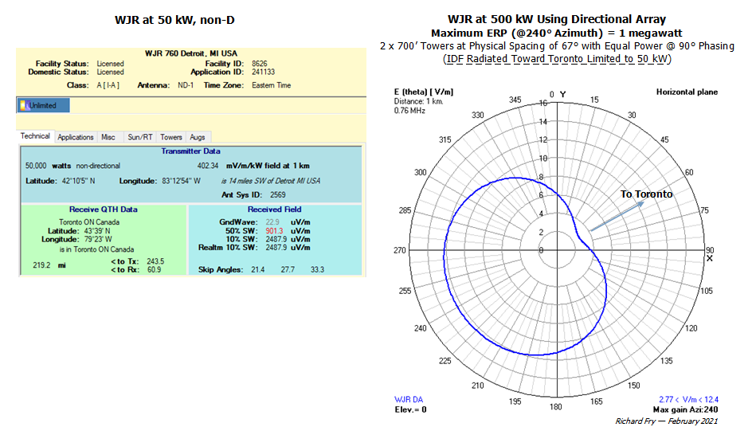The image size is (756, 431).
Task: Click the icon inside the Unlimited button
Action: [x=24, y=105]
